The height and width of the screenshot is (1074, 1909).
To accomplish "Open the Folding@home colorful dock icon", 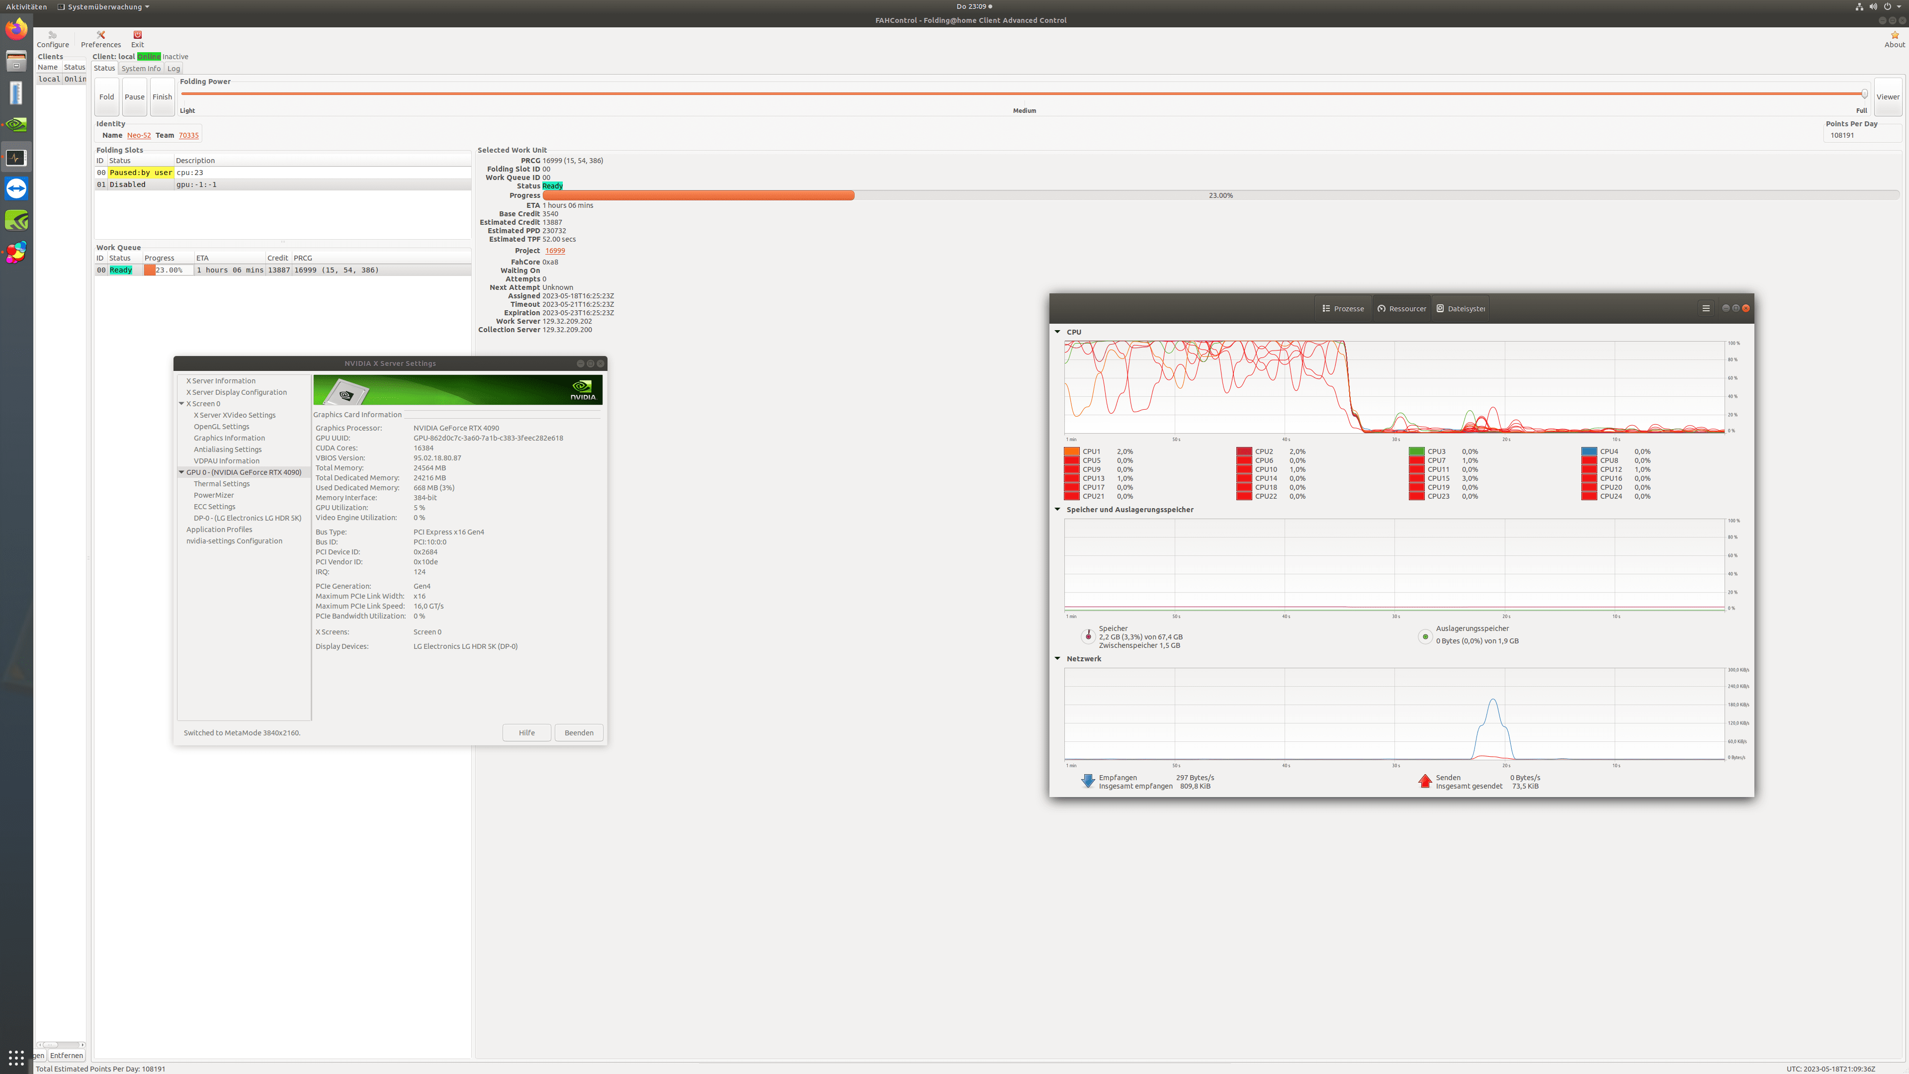I will coord(16,252).
